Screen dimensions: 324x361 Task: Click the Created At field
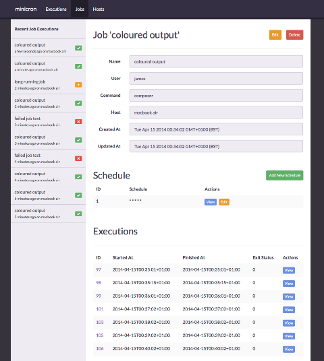[216, 129]
